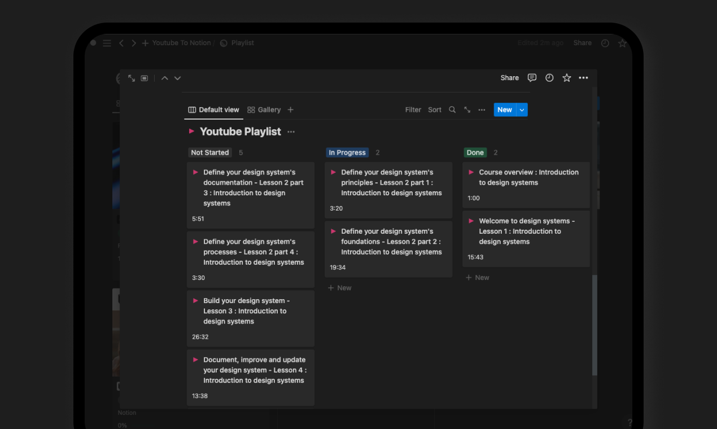The width and height of the screenshot is (717, 429).
Task: Open help question mark icon
Action: click(x=630, y=423)
